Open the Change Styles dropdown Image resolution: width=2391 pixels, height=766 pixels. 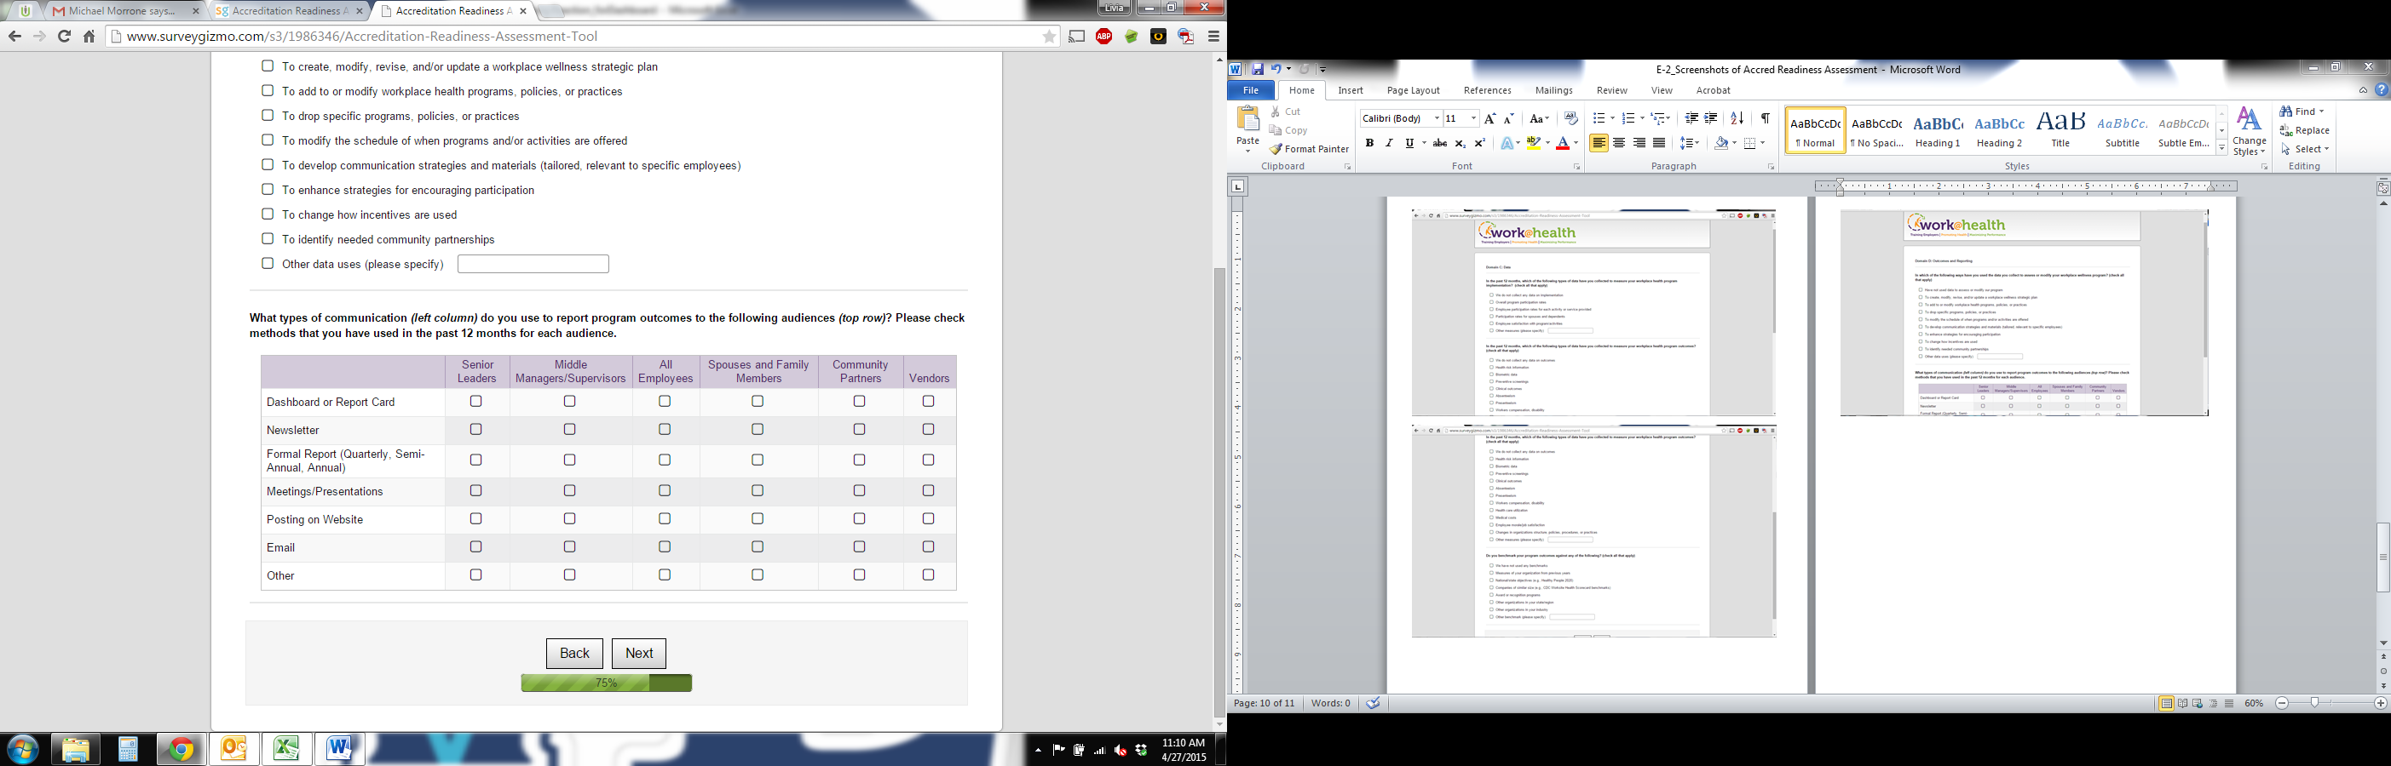(x=2249, y=131)
